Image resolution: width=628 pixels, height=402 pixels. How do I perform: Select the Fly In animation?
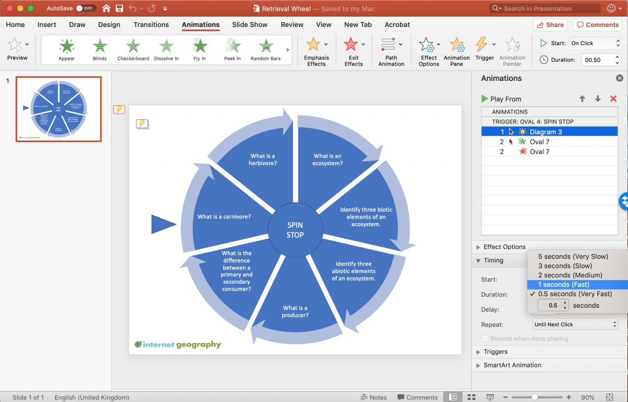[x=199, y=49]
